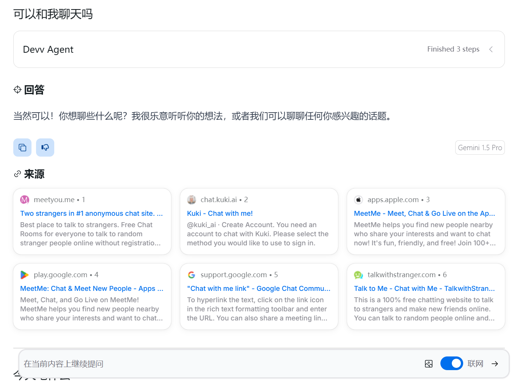Expand the Devv Agent steps chevron
This screenshot has height=383, width=514.
(x=491, y=49)
